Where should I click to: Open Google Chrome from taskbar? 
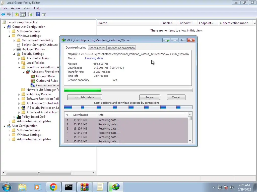[53, 187]
